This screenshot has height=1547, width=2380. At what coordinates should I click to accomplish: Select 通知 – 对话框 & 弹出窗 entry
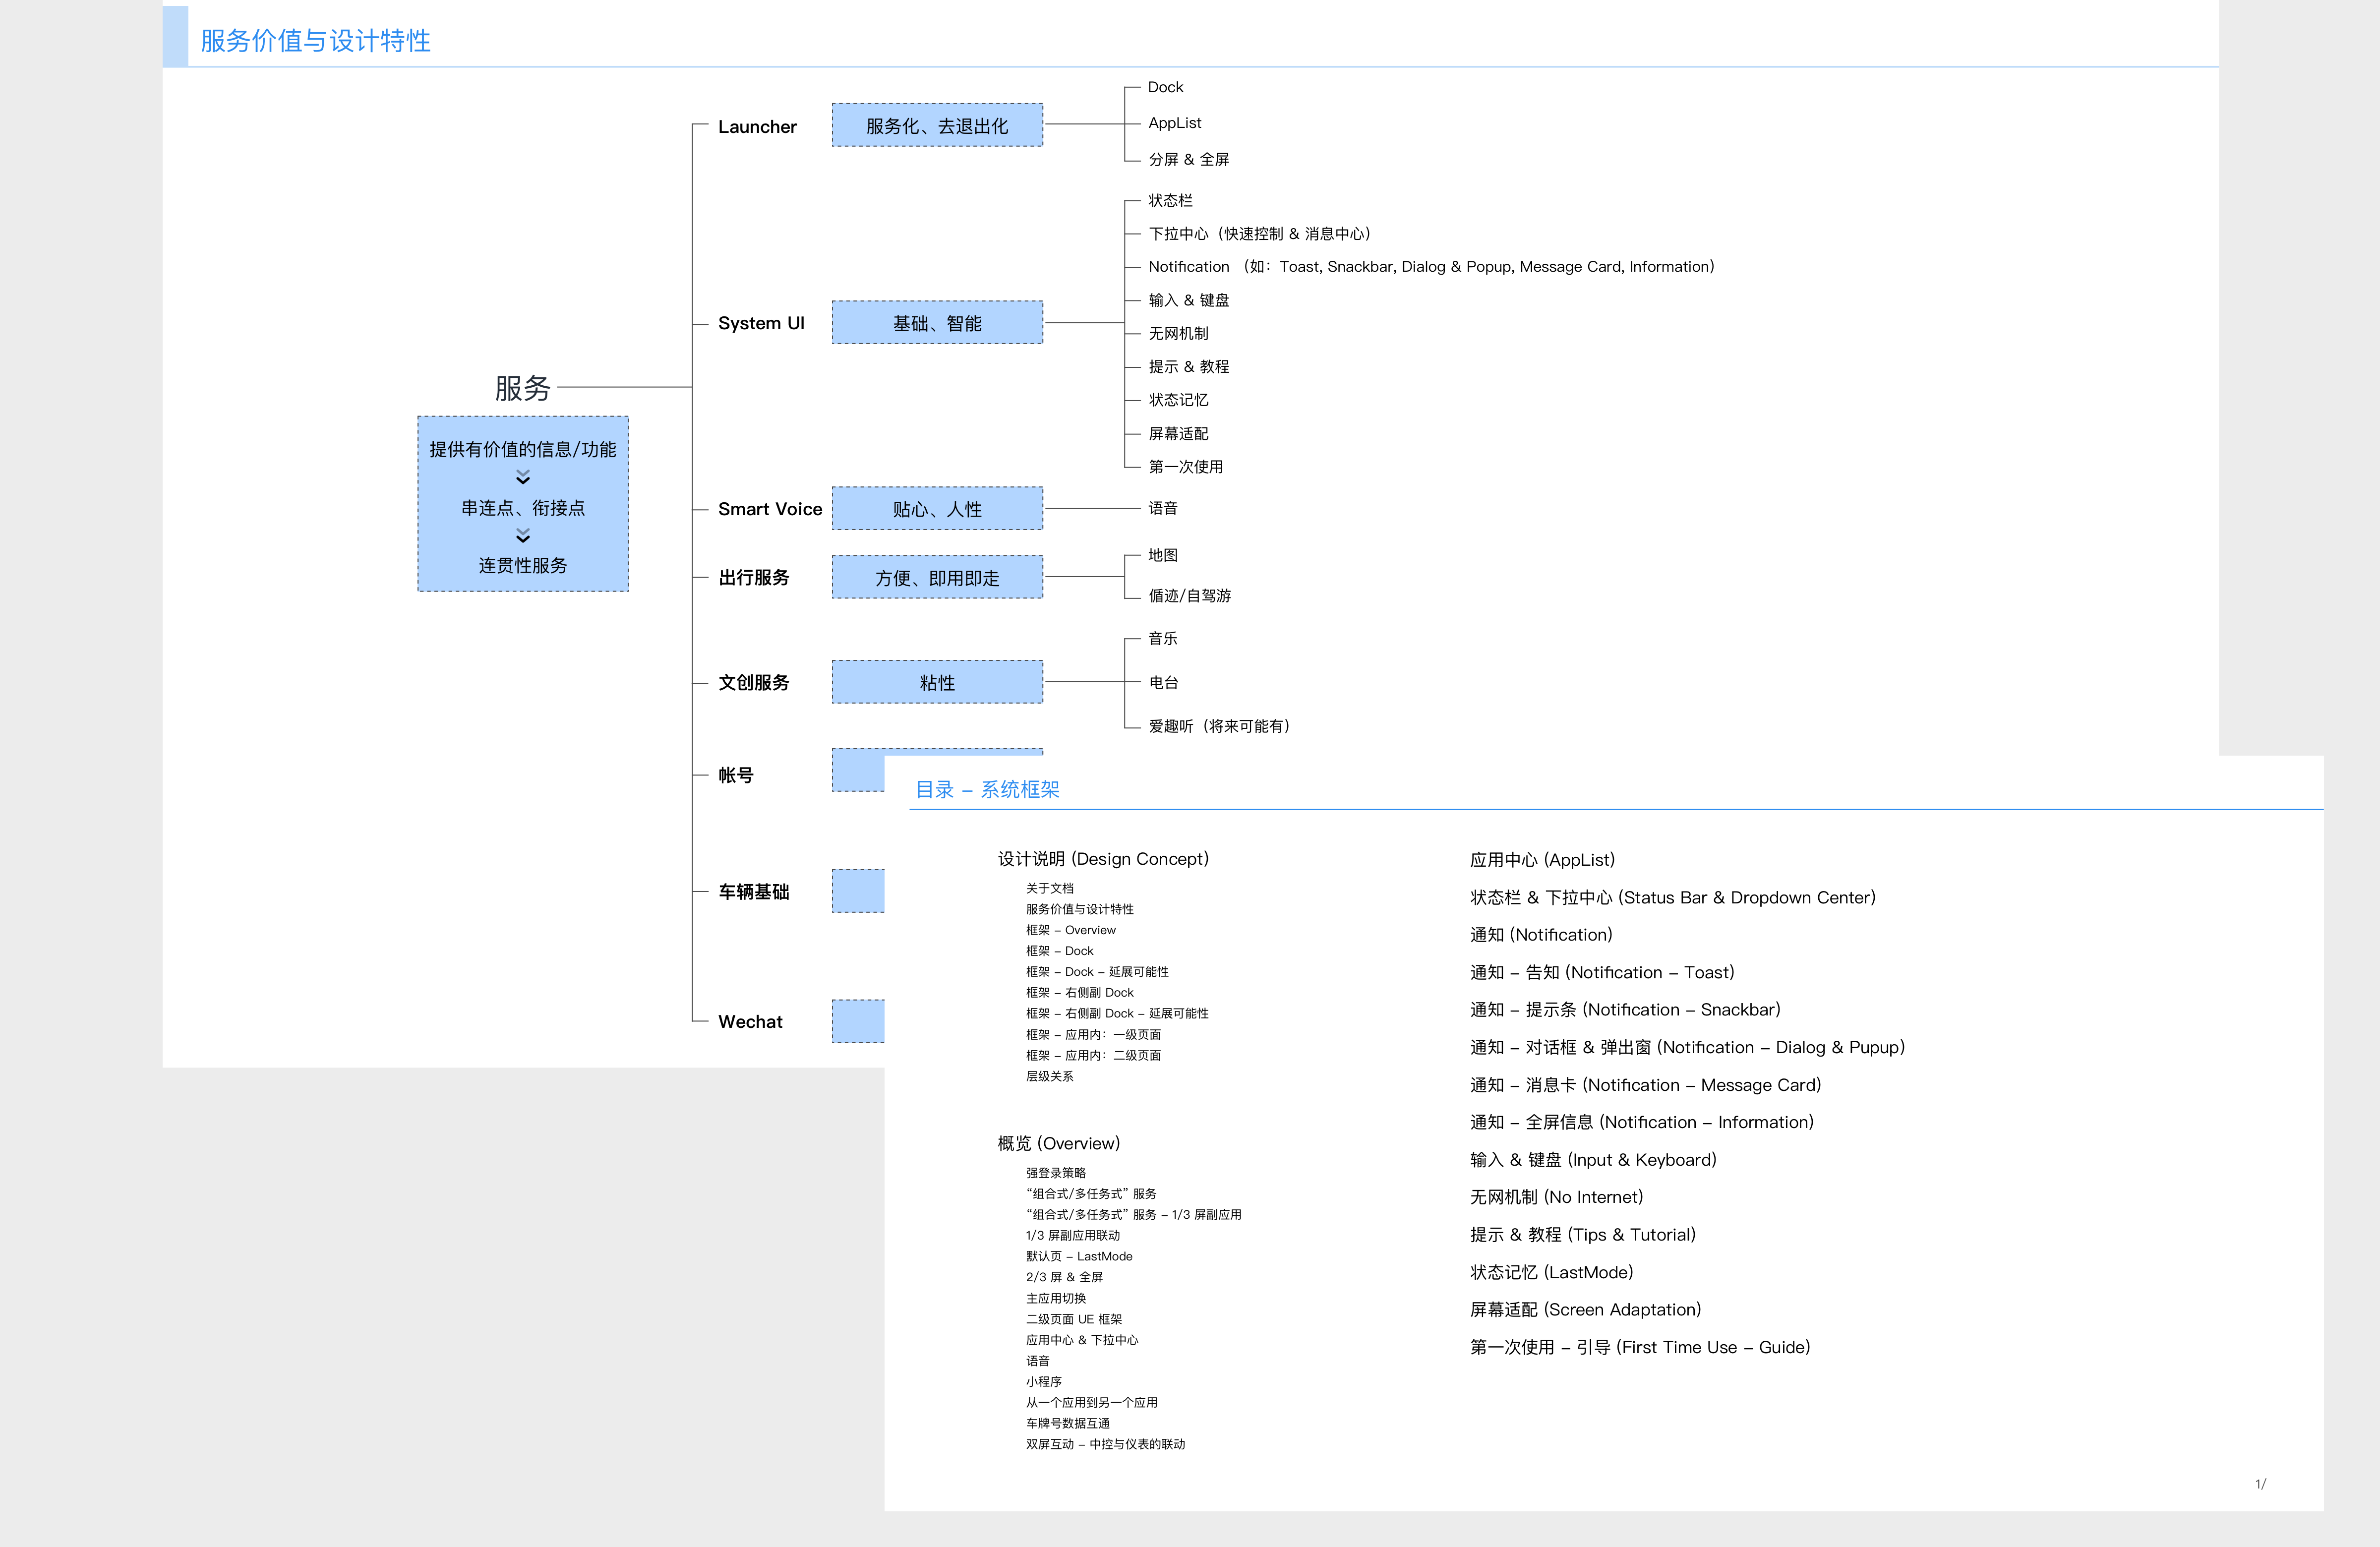(x=1687, y=1047)
